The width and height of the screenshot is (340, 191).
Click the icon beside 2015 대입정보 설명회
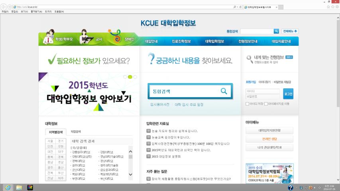pyautogui.click(x=149, y=156)
